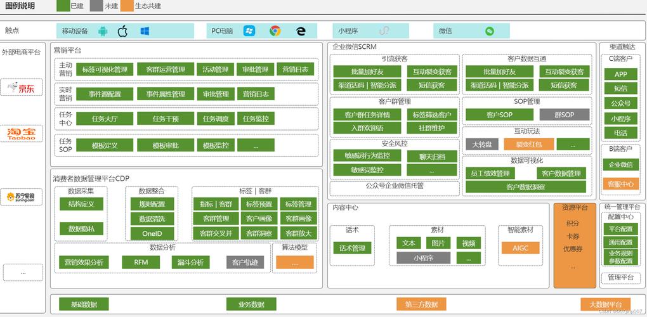
Task: Click the mini program icon next to 小程序
Action: click(384, 31)
